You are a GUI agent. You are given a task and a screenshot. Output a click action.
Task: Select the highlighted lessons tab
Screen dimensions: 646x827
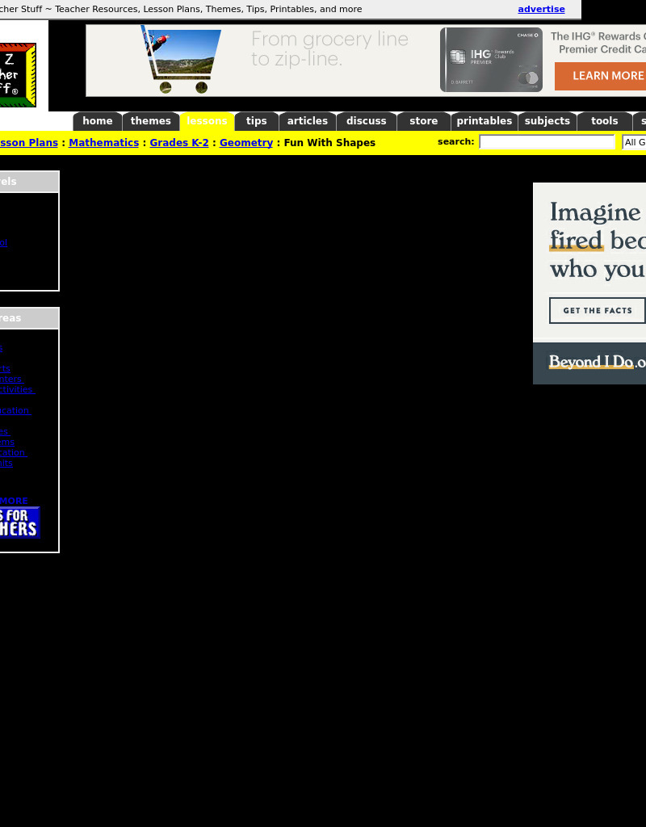[x=207, y=121]
